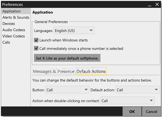Set X-Lite as your default softphone
Image resolution: width=162 pixels, height=117 pixels.
click(67, 58)
